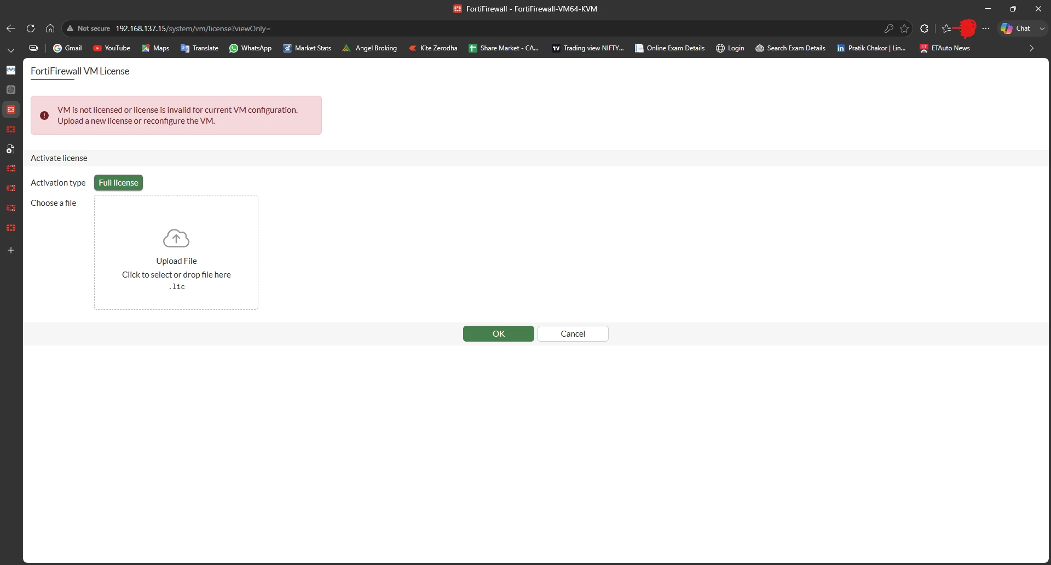Viewport: 1051px width, 565px height.
Task: Click the .lic file extension hint
Action: (x=176, y=287)
